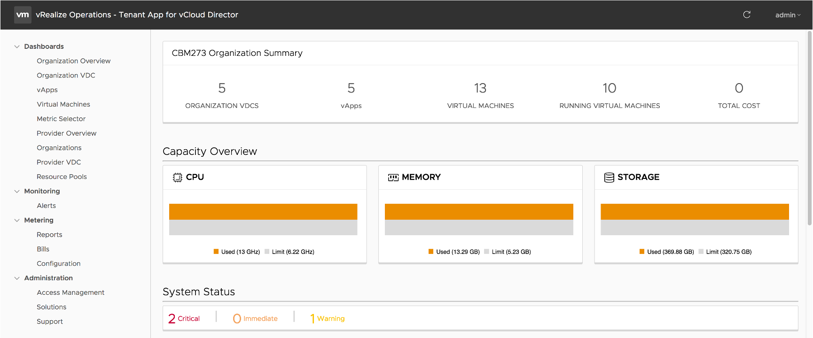Click the CPU chip icon

[x=177, y=177]
